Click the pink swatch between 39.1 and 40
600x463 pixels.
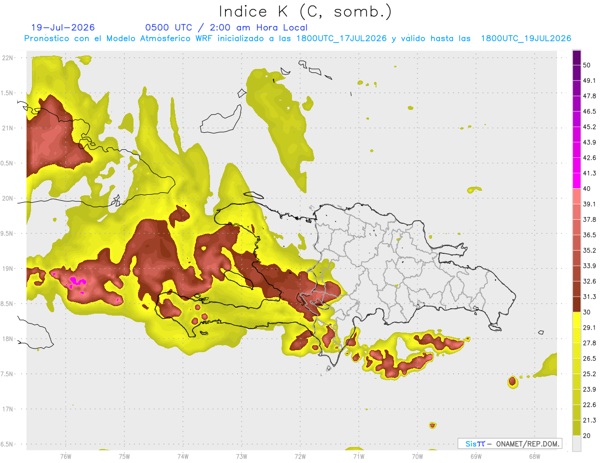pyautogui.click(x=576, y=196)
